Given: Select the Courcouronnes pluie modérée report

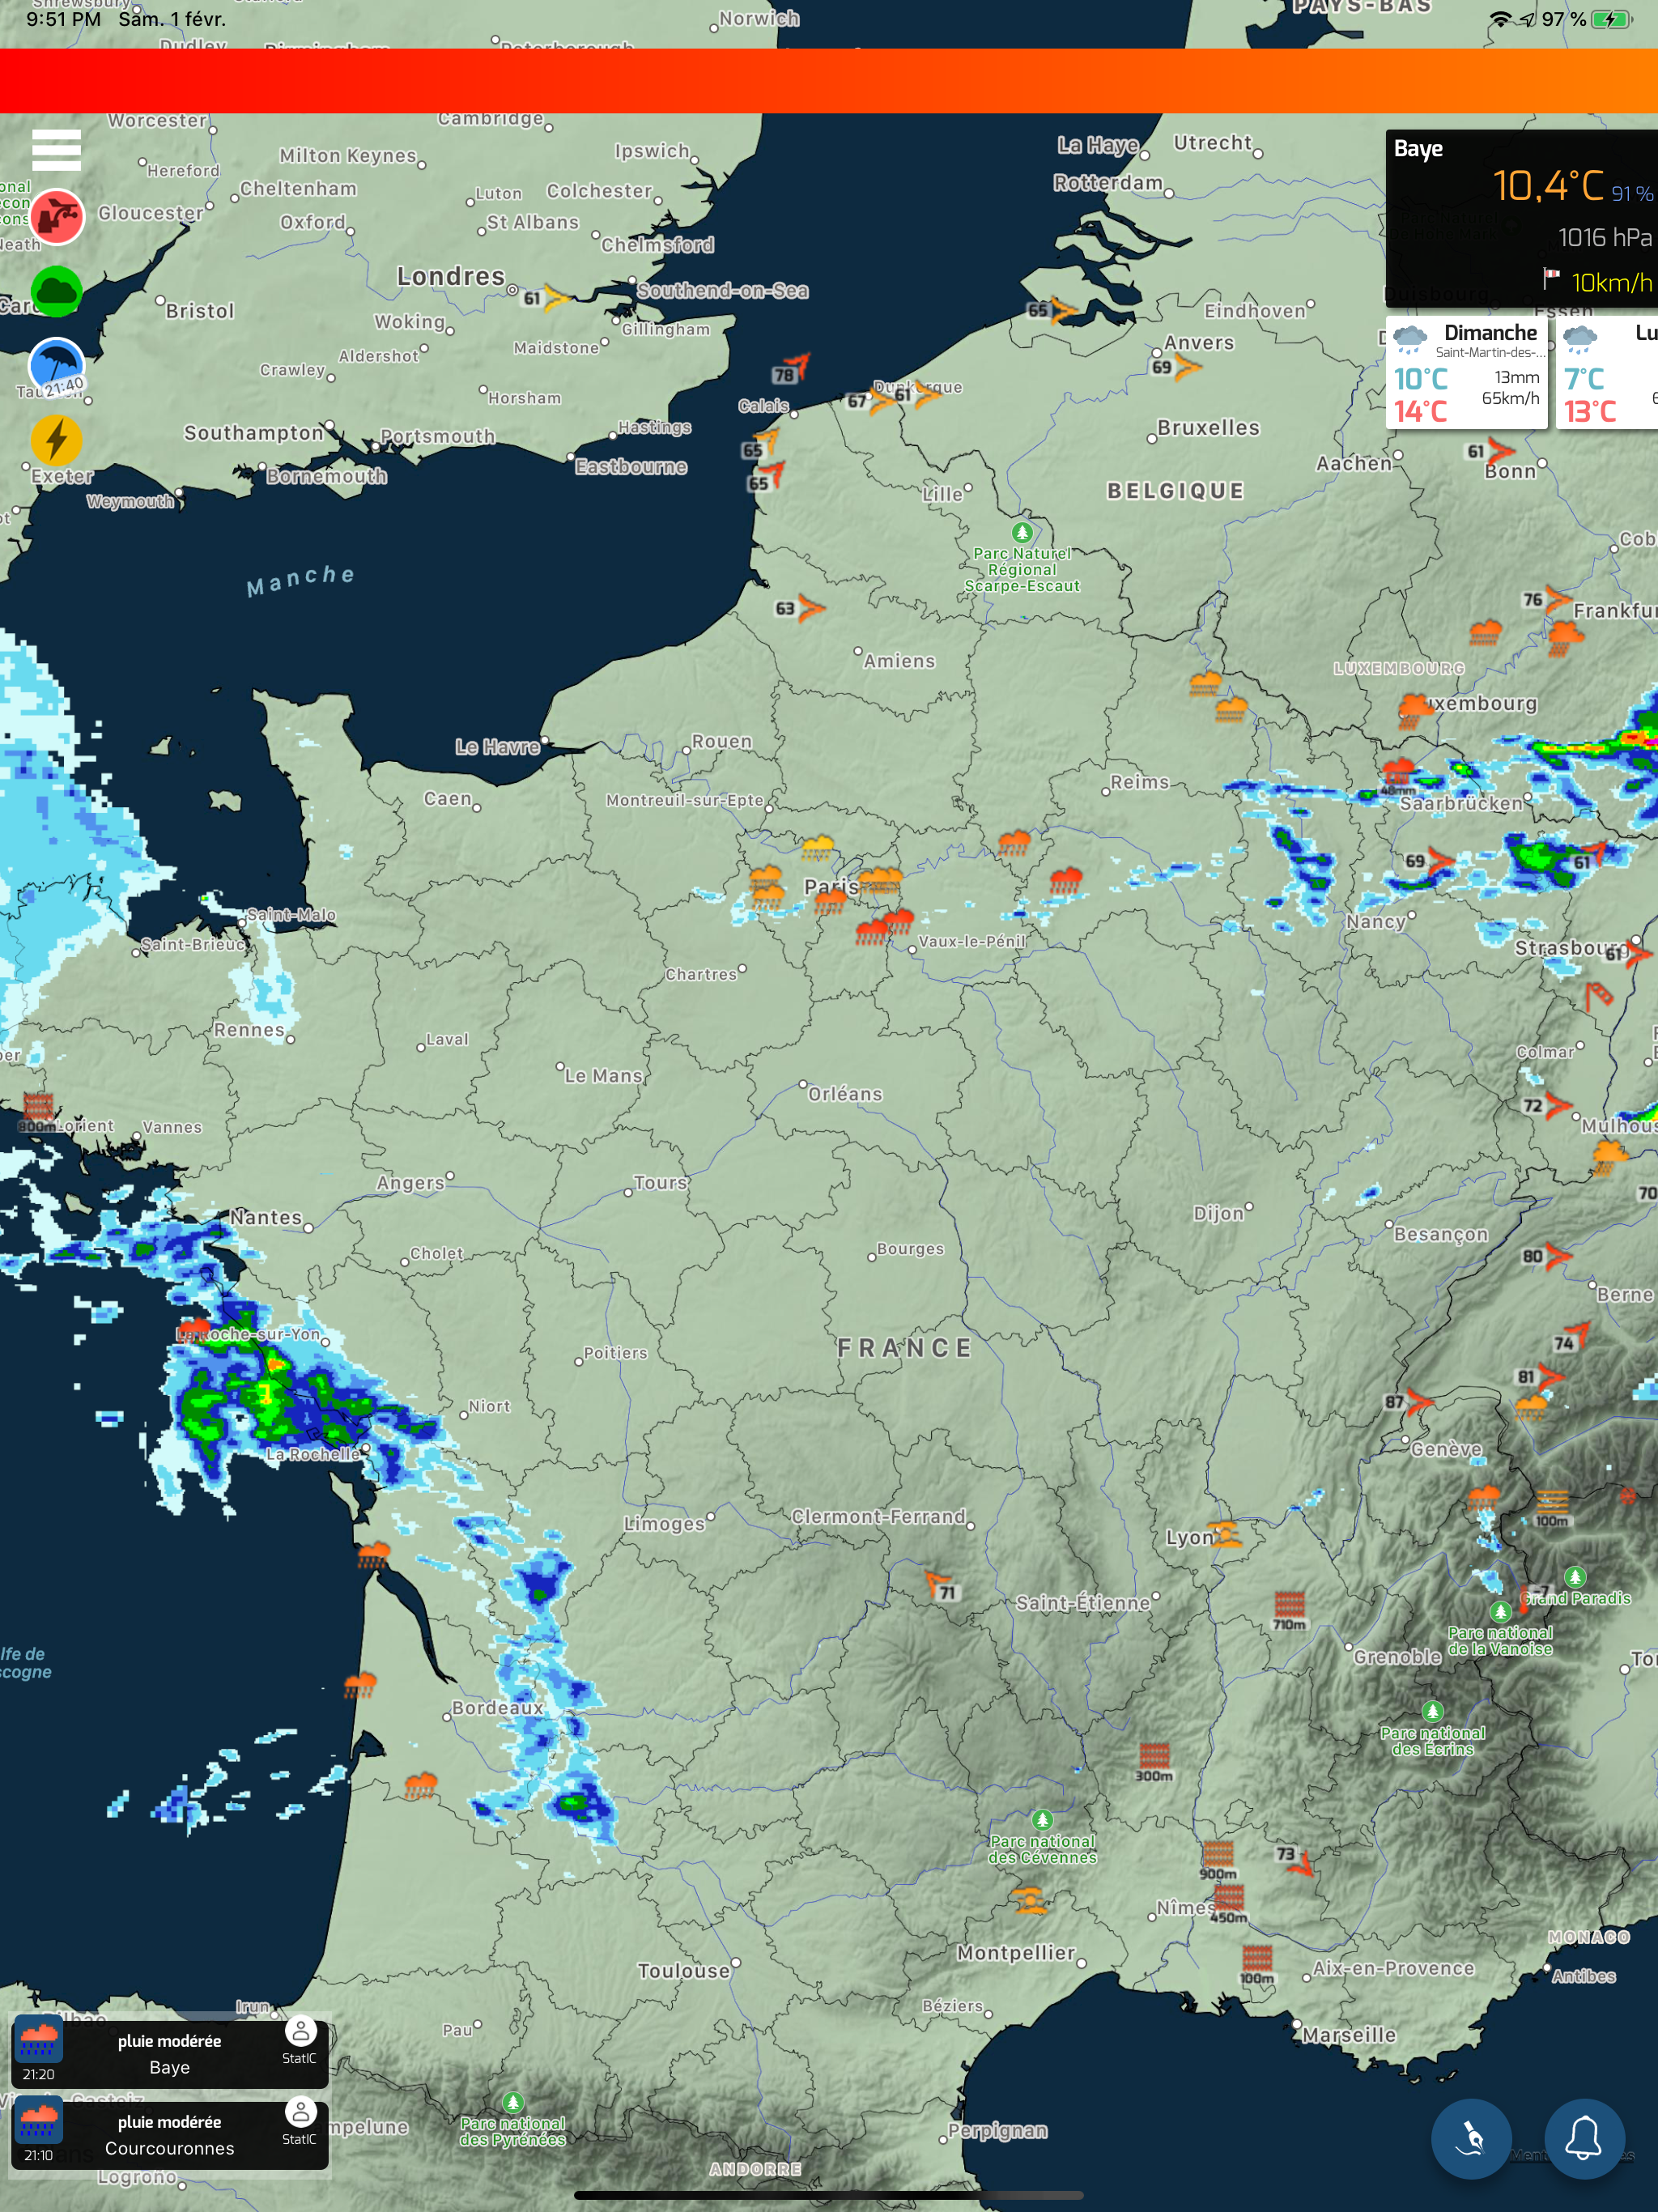Looking at the screenshot, I should click(169, 2134).
